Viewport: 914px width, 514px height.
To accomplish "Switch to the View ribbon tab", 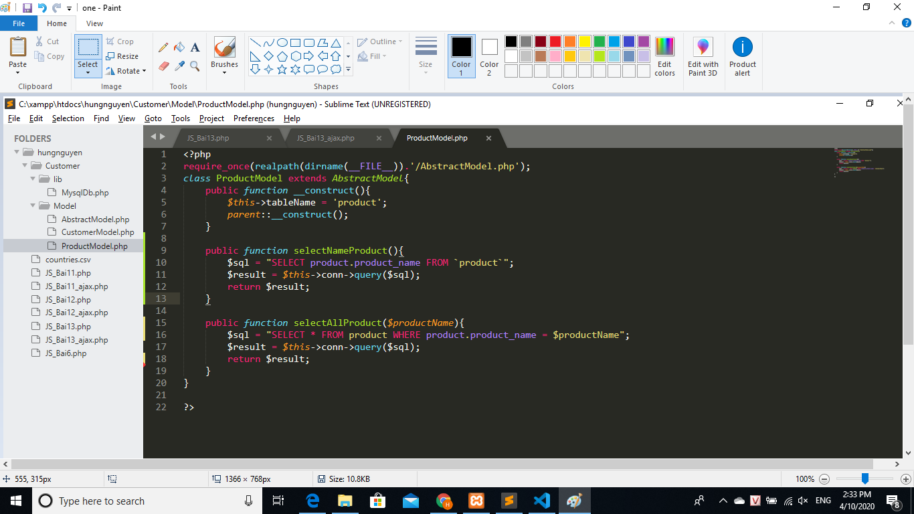I will 94,23.
